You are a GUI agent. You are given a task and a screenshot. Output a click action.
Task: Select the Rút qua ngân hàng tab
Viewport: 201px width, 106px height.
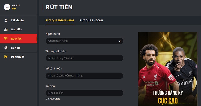click(x=60, y=20)
